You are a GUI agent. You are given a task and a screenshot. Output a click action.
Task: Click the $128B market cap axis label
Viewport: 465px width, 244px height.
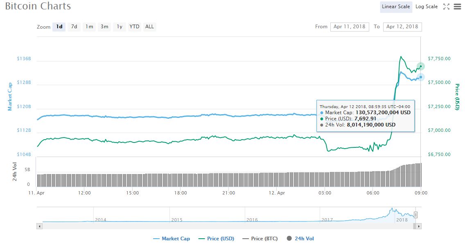pyautogui.click(x=24, y=82)
